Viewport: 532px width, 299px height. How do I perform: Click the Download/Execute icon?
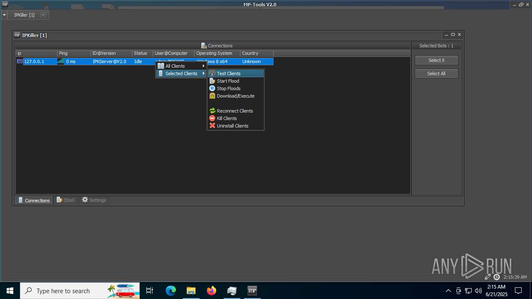(x=212, y=96)
